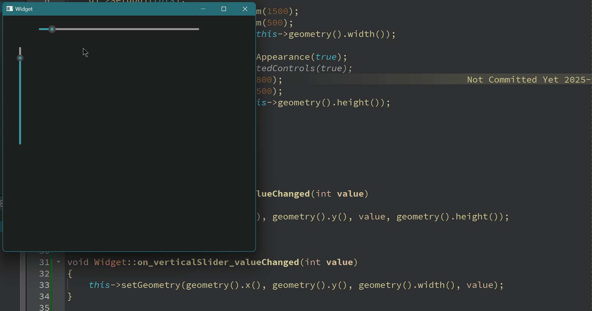592x311 pixels.
Task: Click the vertical slider handle
Action: coord(20,58)
